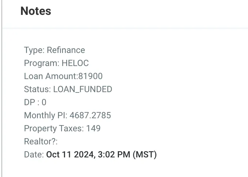Image resolution: width=248 pixels, height=177 pixels.
Task: Click the Loan Amount:81900 line
Action: [x=63, y=76]
